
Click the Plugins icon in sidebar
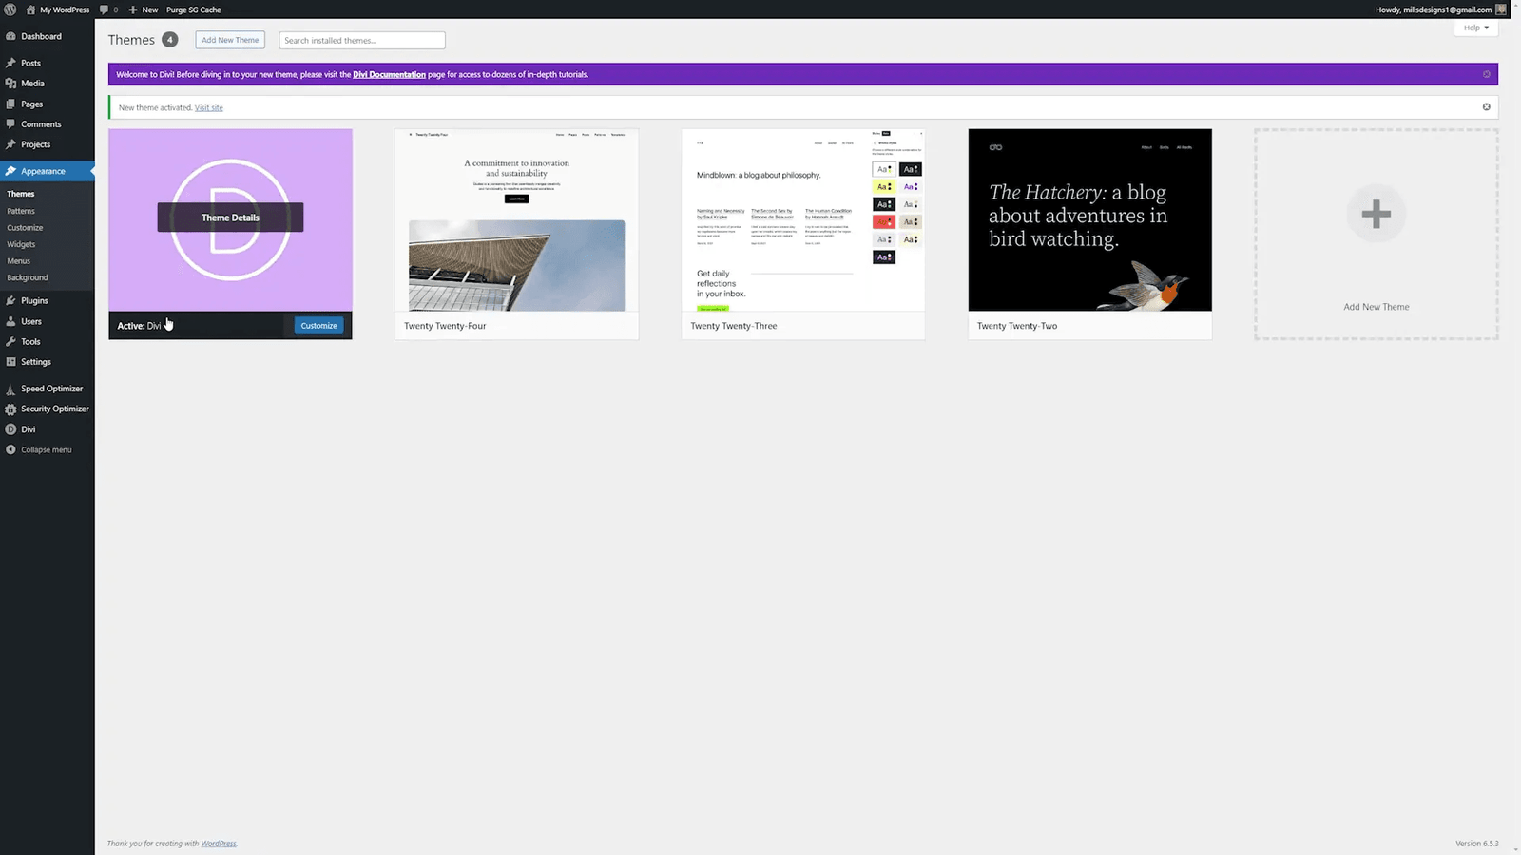(10, 300)
